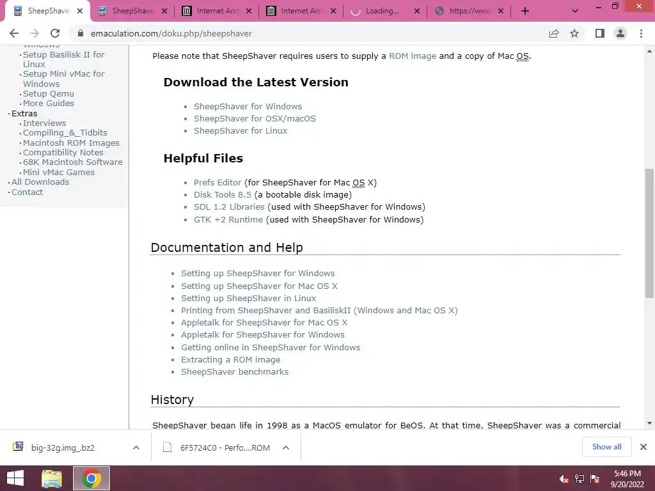Open Appletalk for SheepShaver for Mac OS X
Image resolution: width=655 pixels, height=491 pixels.
pyautogui.click(x=264, y=322)
